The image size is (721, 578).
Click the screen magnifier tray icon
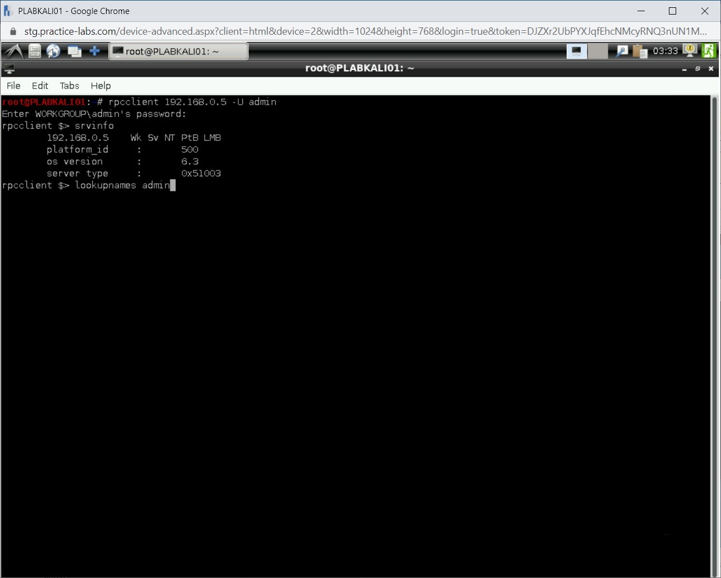tap(622, 52)
